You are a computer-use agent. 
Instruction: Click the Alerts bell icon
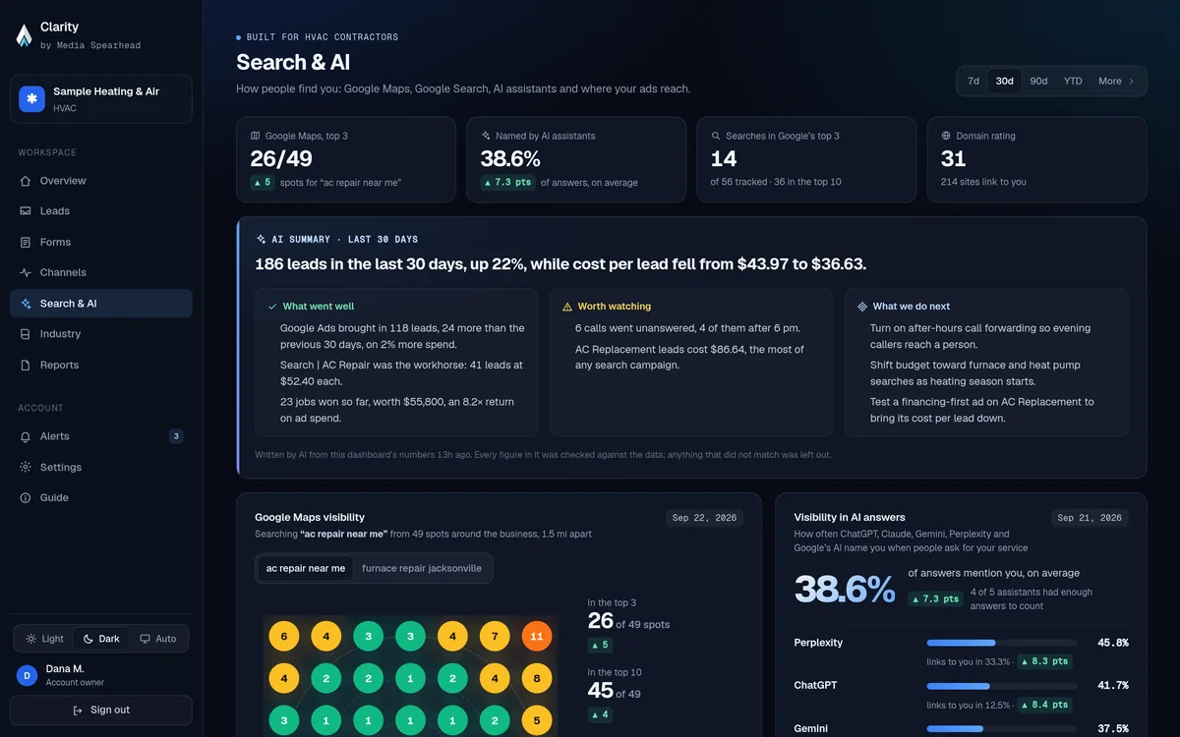click(x=26, y=436)
